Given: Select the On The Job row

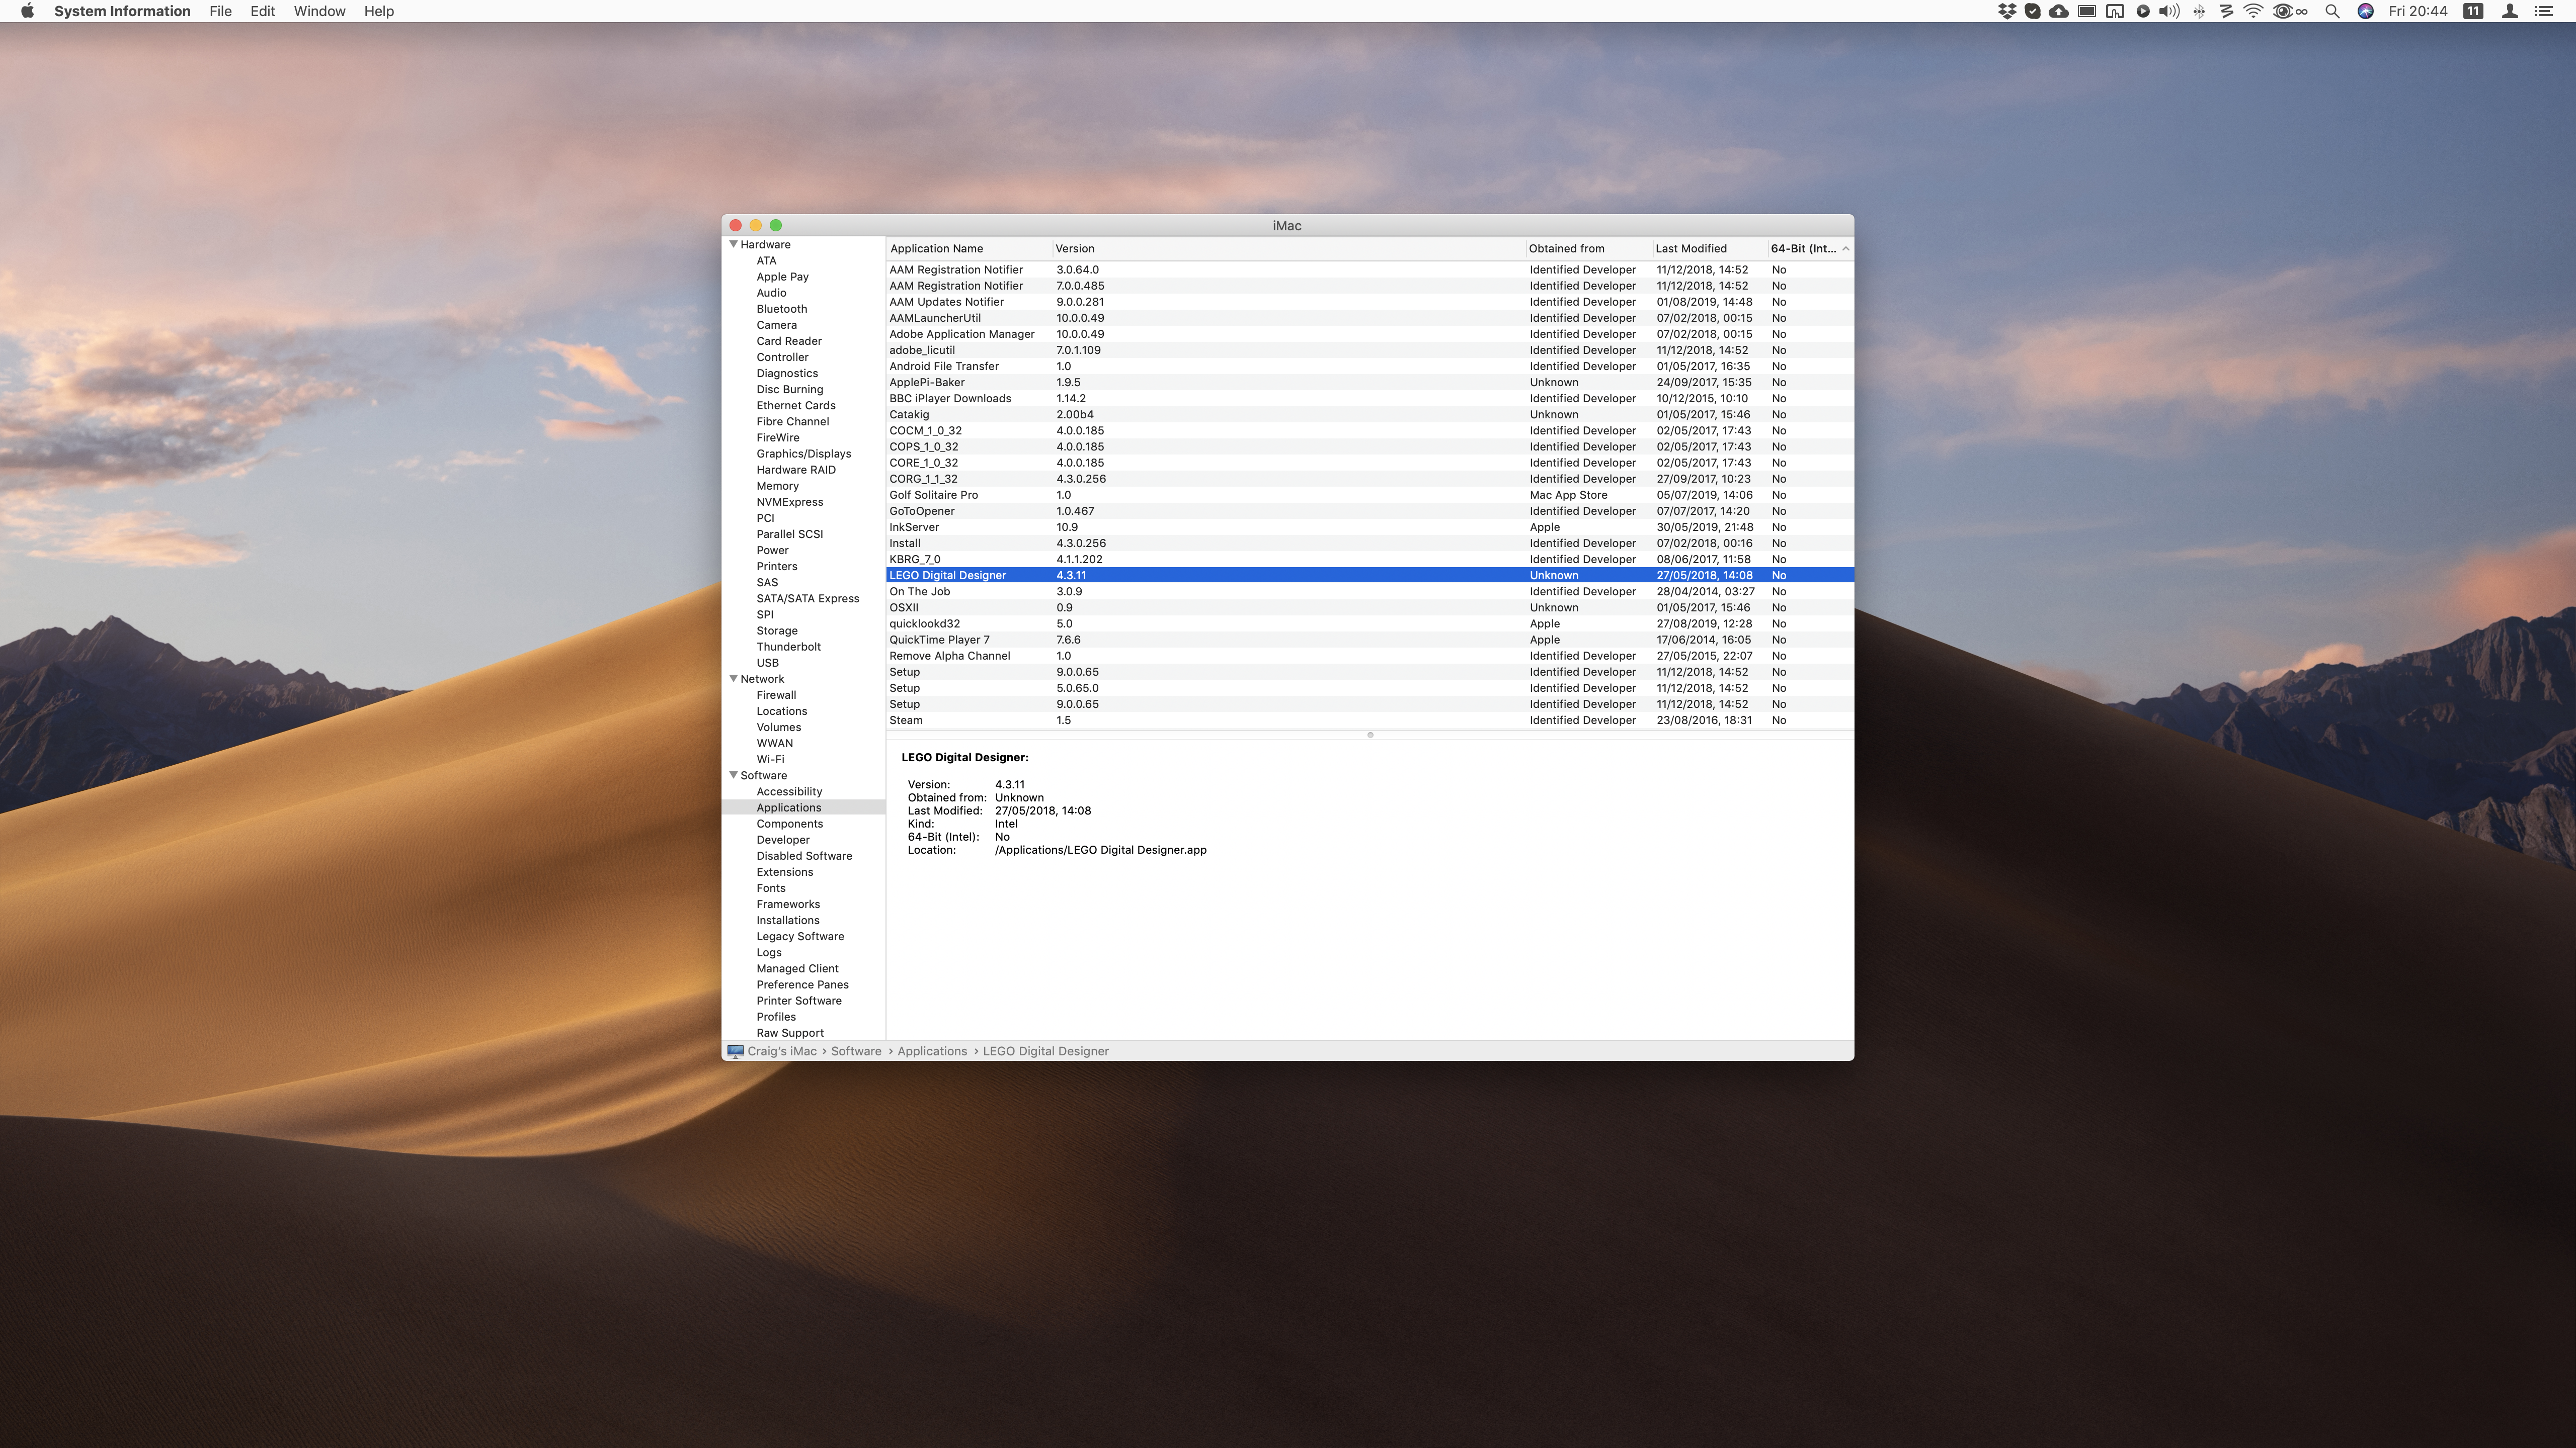Looking at the screenshot, I should tap(1370, 592).
